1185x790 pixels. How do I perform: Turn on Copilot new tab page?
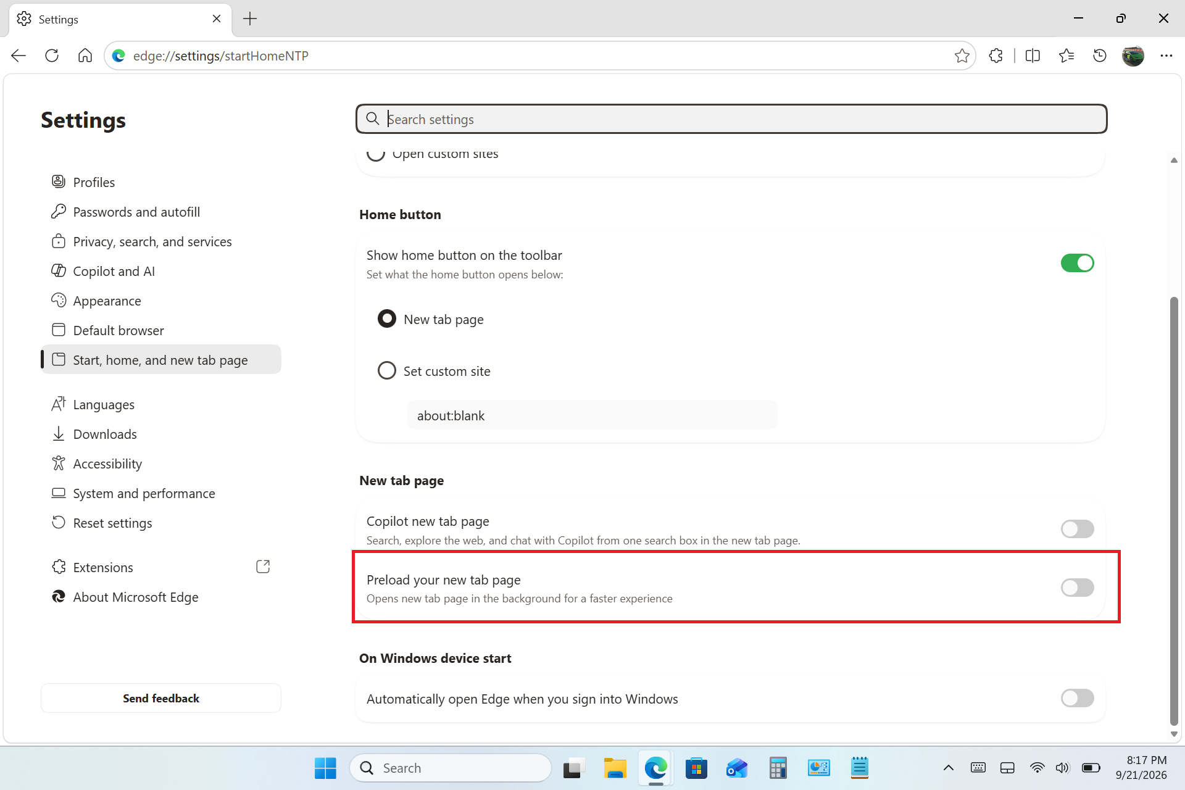1077,529
